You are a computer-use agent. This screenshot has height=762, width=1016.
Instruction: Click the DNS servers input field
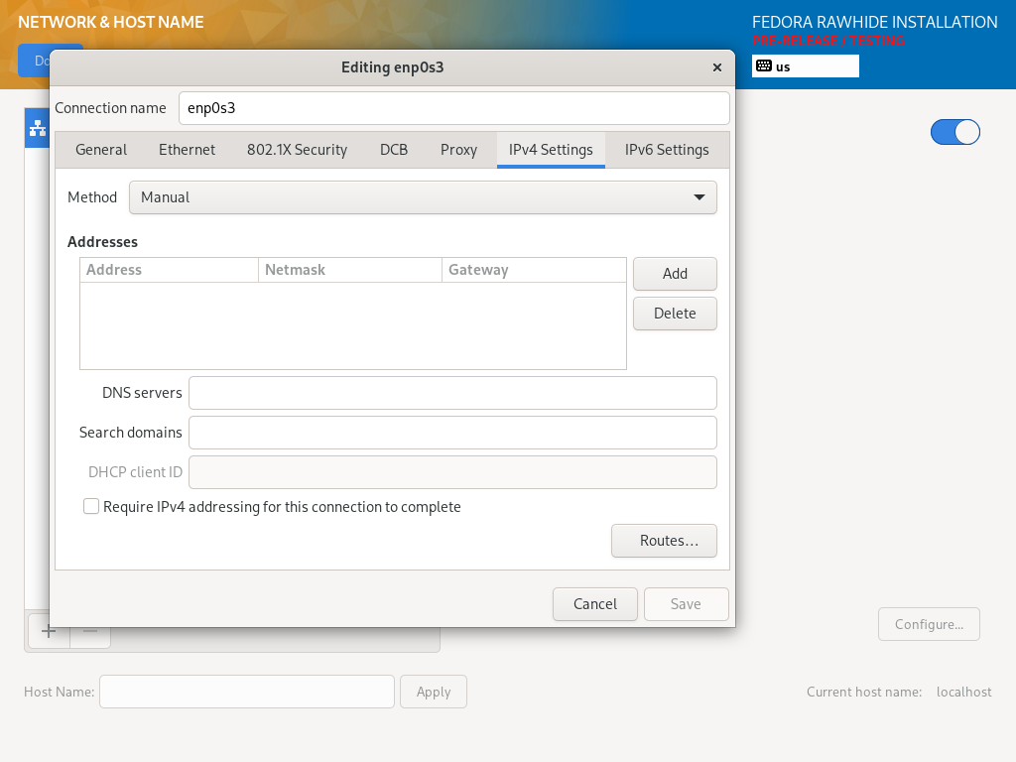point(452,393)
